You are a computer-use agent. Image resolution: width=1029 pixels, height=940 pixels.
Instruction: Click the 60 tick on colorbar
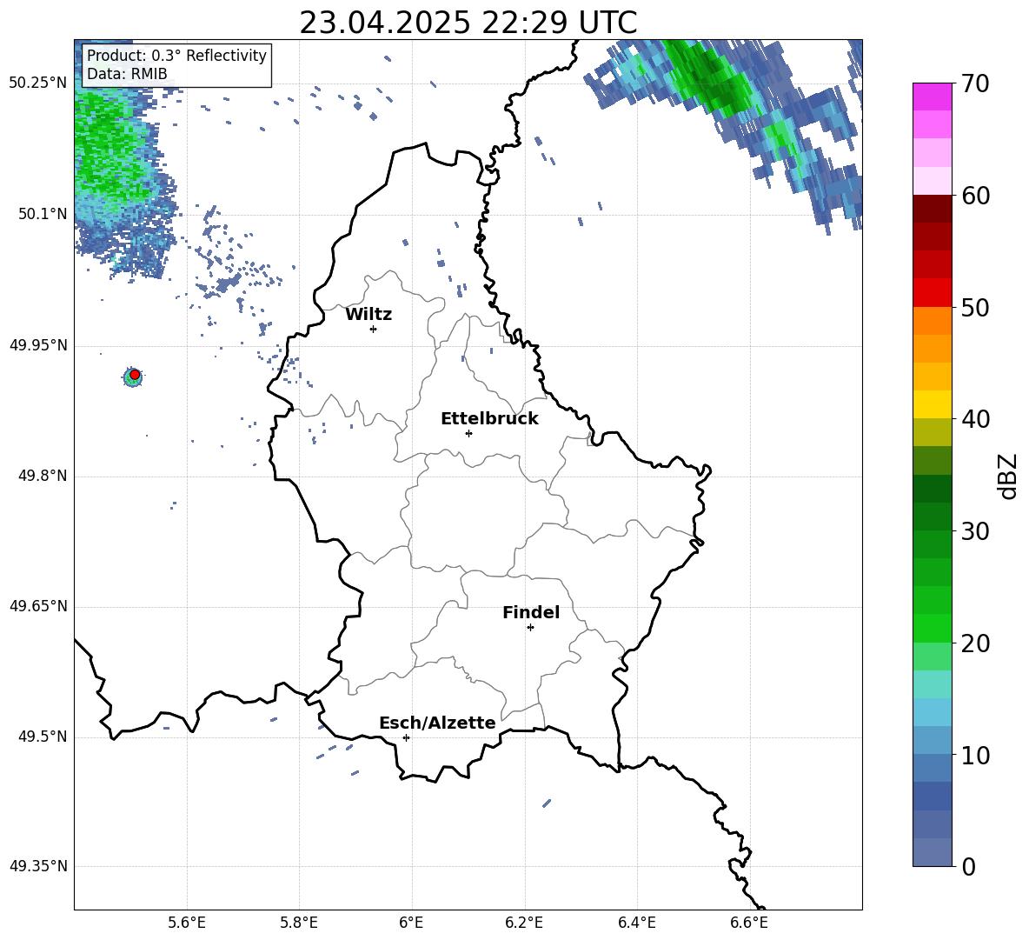pos(975,196)
